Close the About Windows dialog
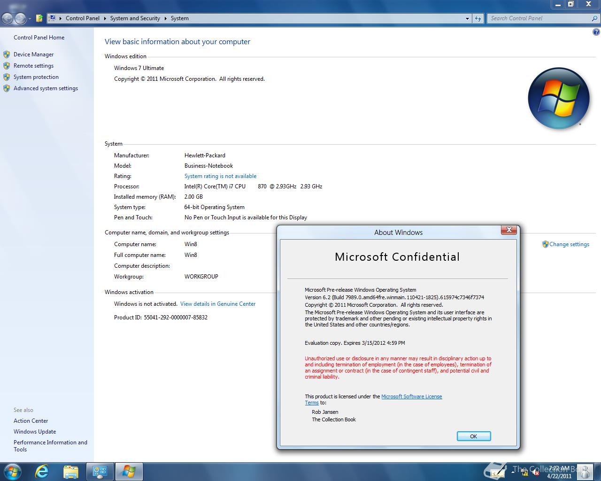 tap(509, 230)
